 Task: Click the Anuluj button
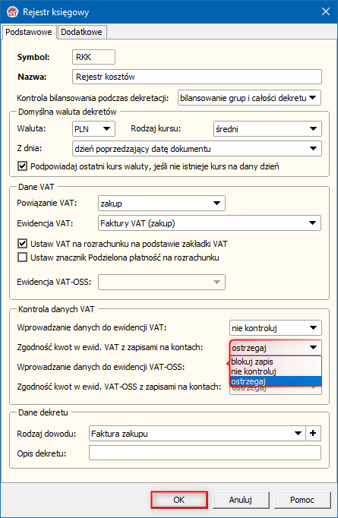pos(241,500)
